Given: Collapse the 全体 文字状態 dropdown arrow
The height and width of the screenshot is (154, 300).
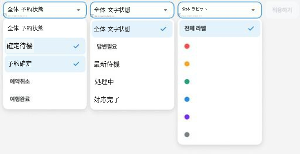Looking at the screenshot, I should coord(166,10).
